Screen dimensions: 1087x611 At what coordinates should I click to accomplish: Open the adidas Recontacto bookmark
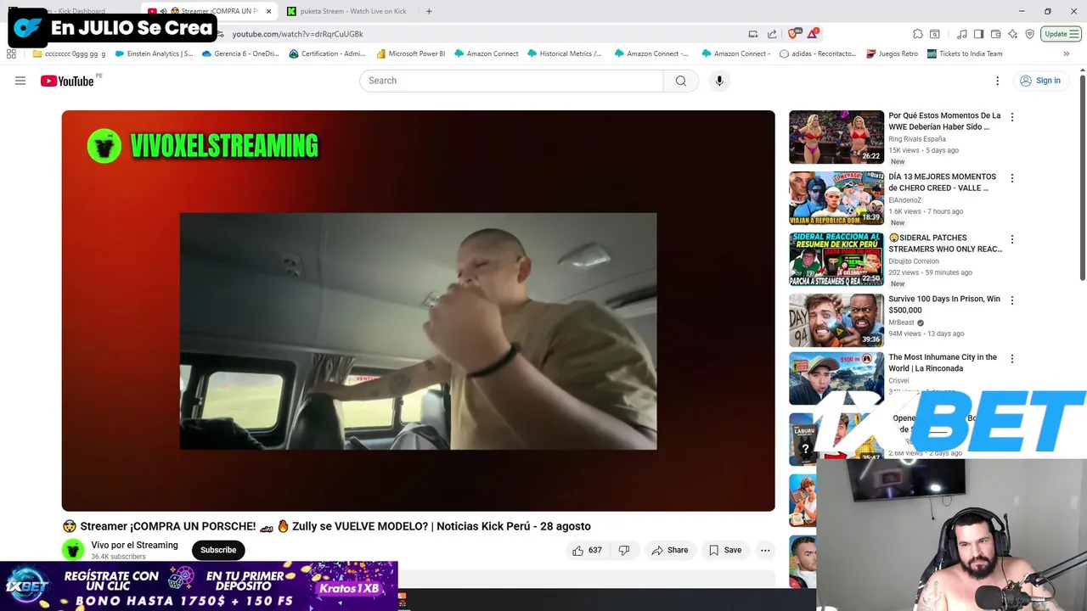pos(818,53)
